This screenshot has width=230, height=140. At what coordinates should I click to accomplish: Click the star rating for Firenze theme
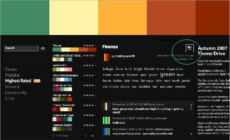click(x=90, y=45)
